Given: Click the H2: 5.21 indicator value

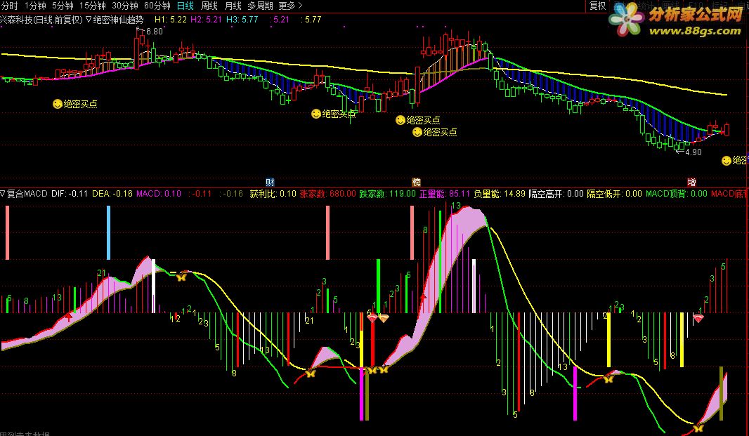Looking at the screenshot, I should tap(206, 20).
